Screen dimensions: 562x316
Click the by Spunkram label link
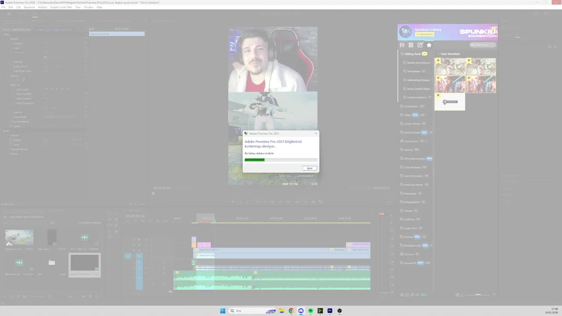click(425, 34)
